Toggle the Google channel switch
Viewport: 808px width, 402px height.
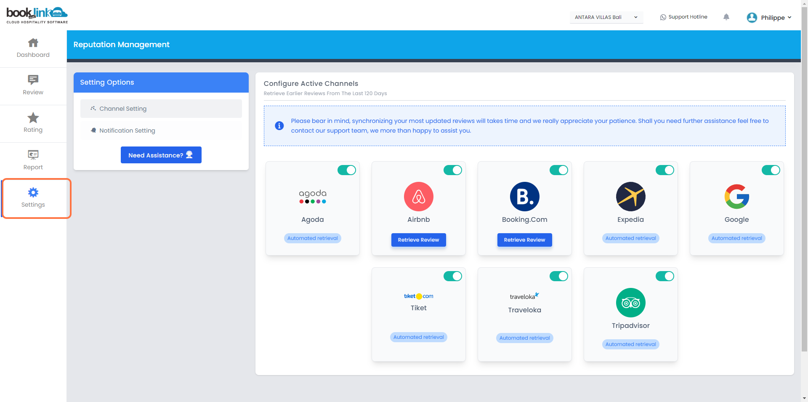tap(771, 170)
